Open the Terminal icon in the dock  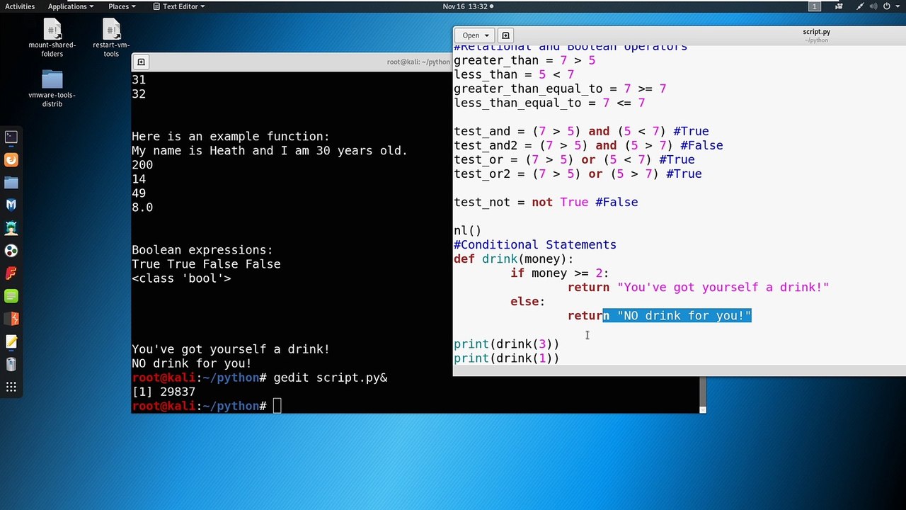point(11,137)
